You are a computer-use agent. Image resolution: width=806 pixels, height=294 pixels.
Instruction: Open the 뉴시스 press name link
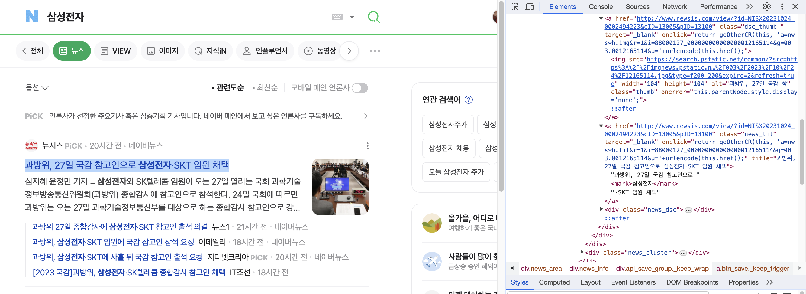point(53,146)
